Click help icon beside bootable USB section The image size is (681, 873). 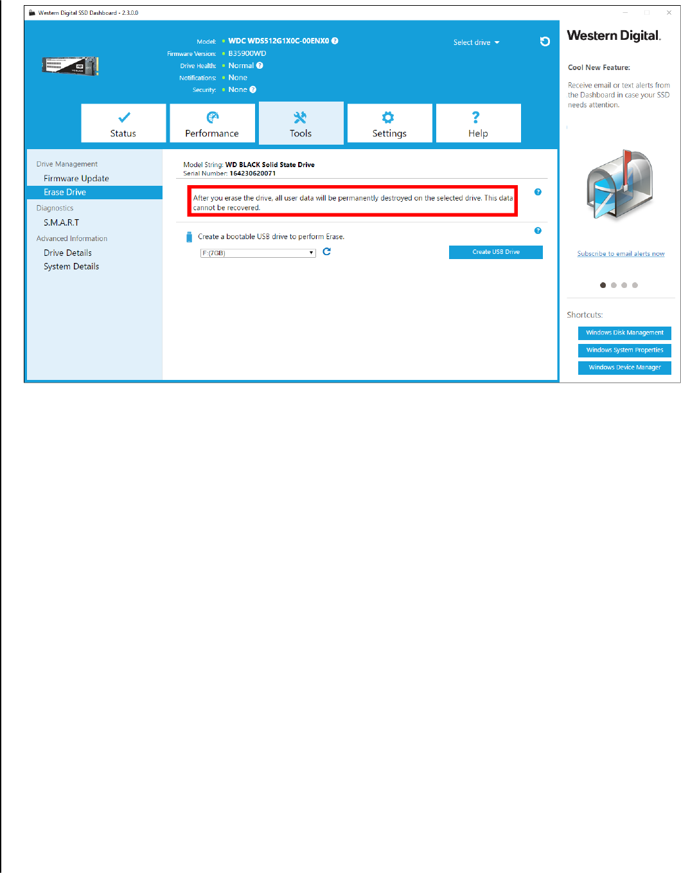click(x=538, y=231)
